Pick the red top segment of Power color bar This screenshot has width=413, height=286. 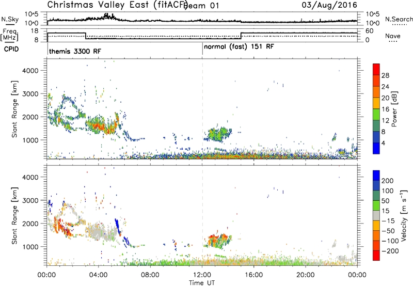tap(376, 70)
